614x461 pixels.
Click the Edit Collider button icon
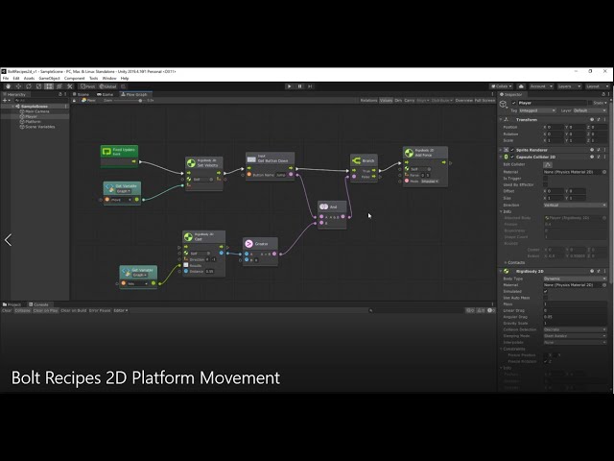(548, 164)
